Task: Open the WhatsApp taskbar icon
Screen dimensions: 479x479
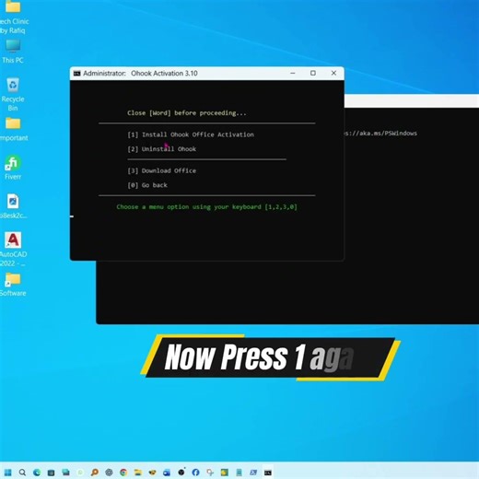Action: 80,473
